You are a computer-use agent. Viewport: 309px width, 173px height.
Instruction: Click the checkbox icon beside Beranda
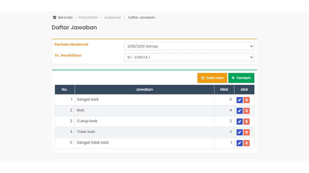point(55,17)
